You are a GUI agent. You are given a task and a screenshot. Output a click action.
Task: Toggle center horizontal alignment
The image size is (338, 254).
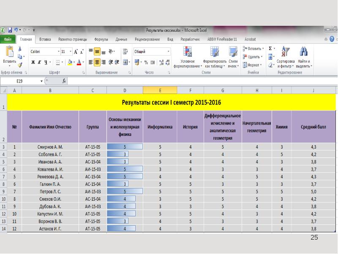click(97, 62)
